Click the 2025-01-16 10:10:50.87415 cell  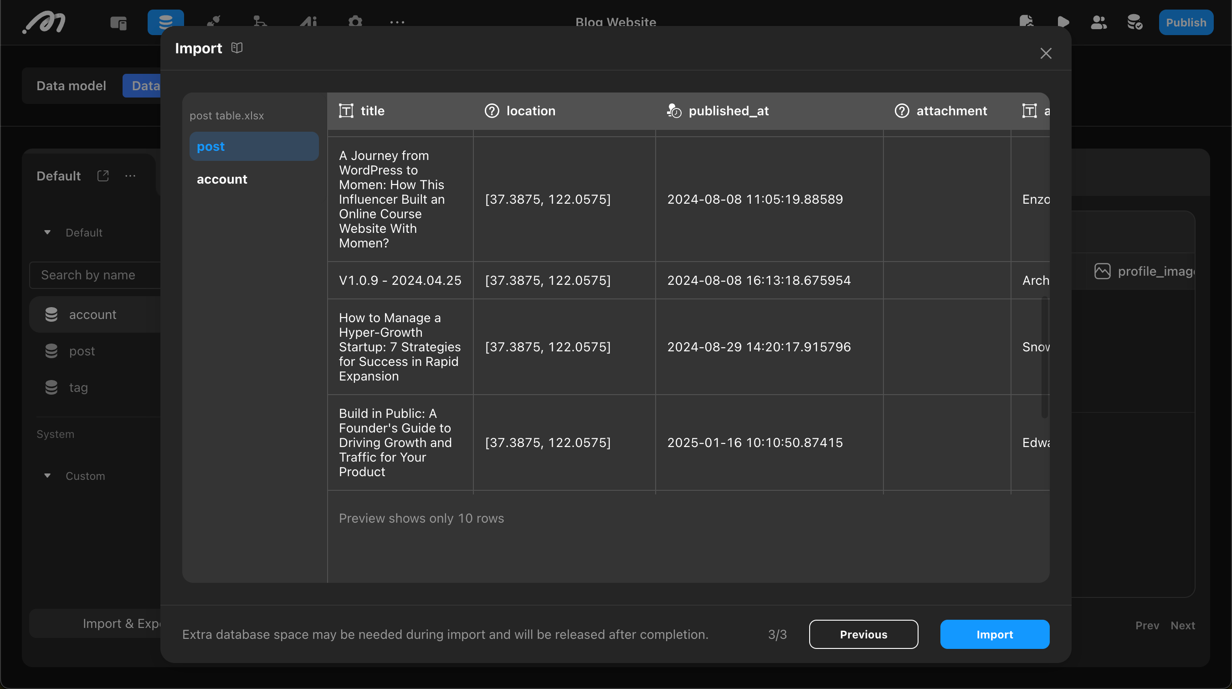(x=769, y=442)
